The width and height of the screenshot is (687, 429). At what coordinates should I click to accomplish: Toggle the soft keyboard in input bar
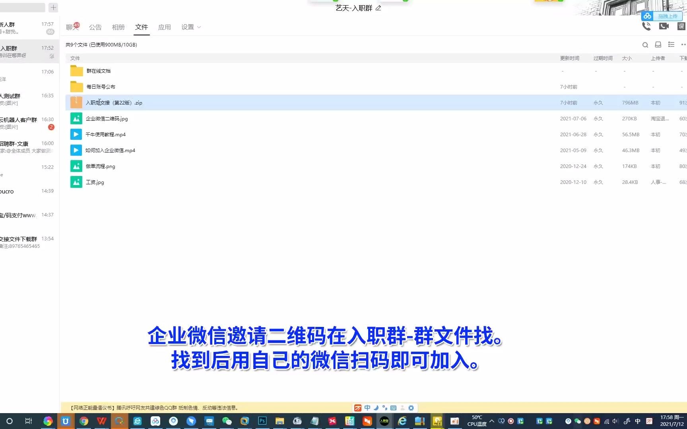click(x=393, y=408)
